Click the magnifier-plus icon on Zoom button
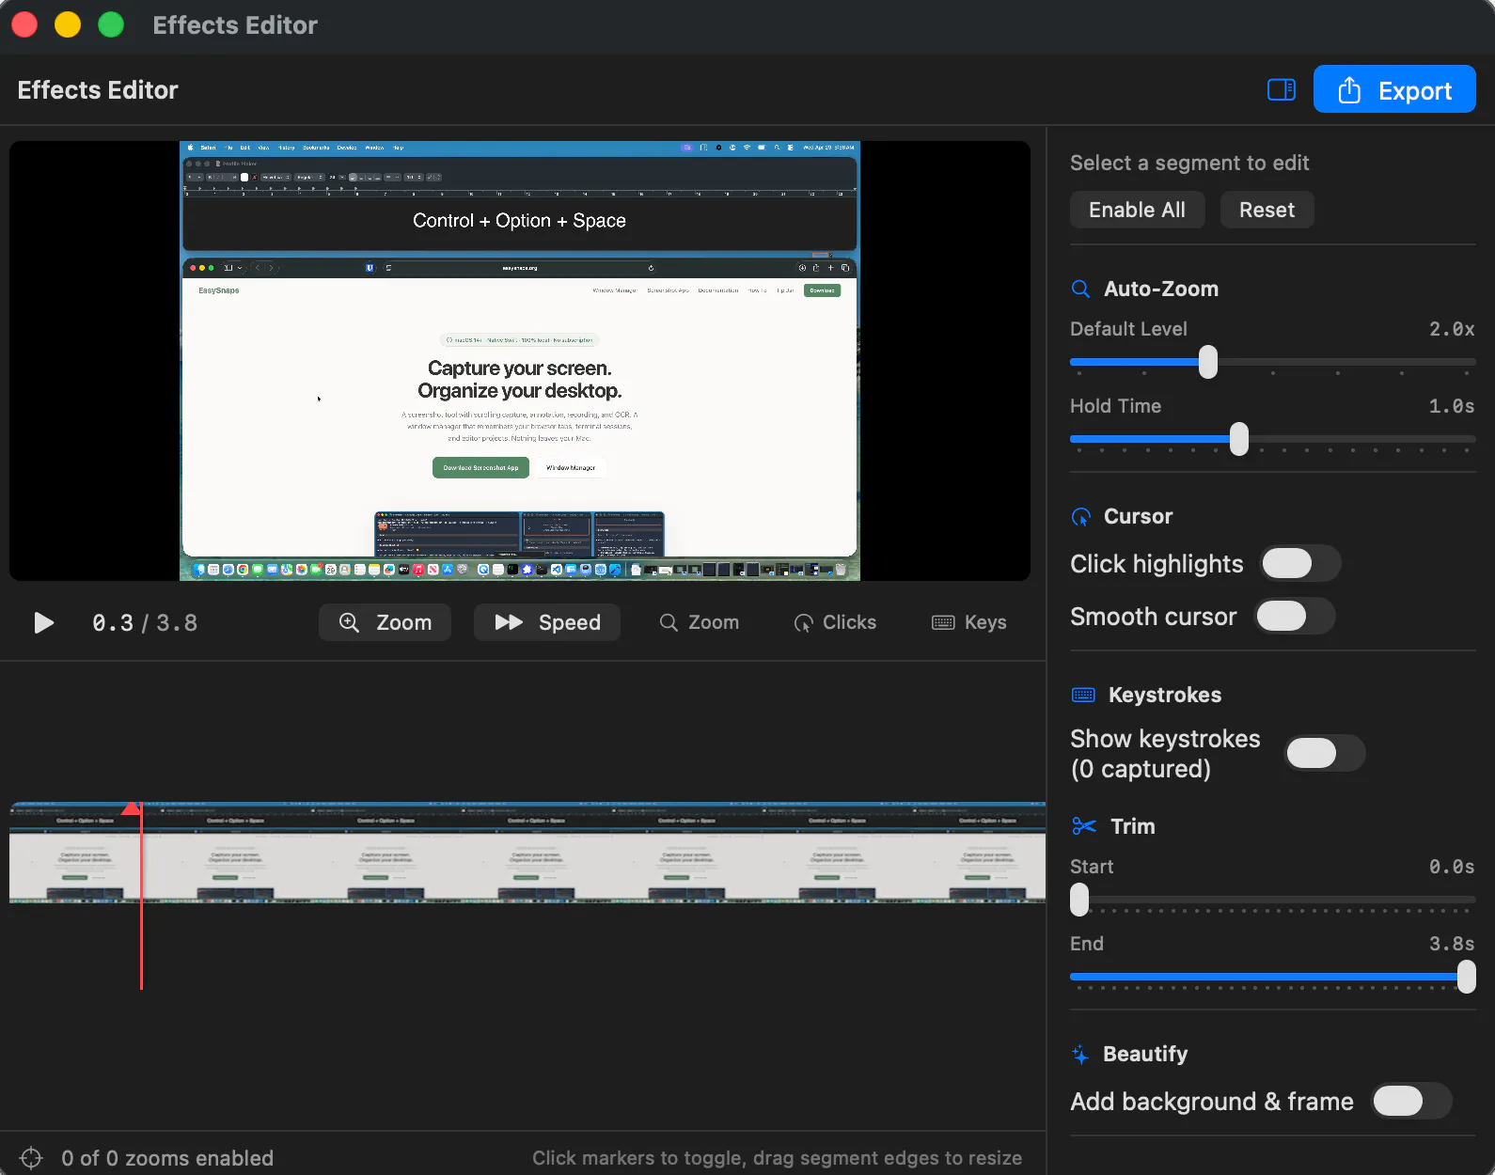The height and width of the screenshot is (1175, 1495). coord(349,622)
